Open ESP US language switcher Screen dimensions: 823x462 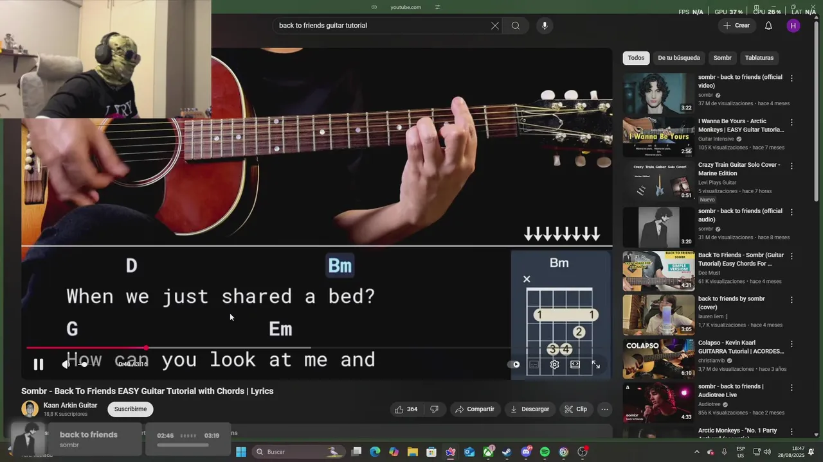click(741, 452)
